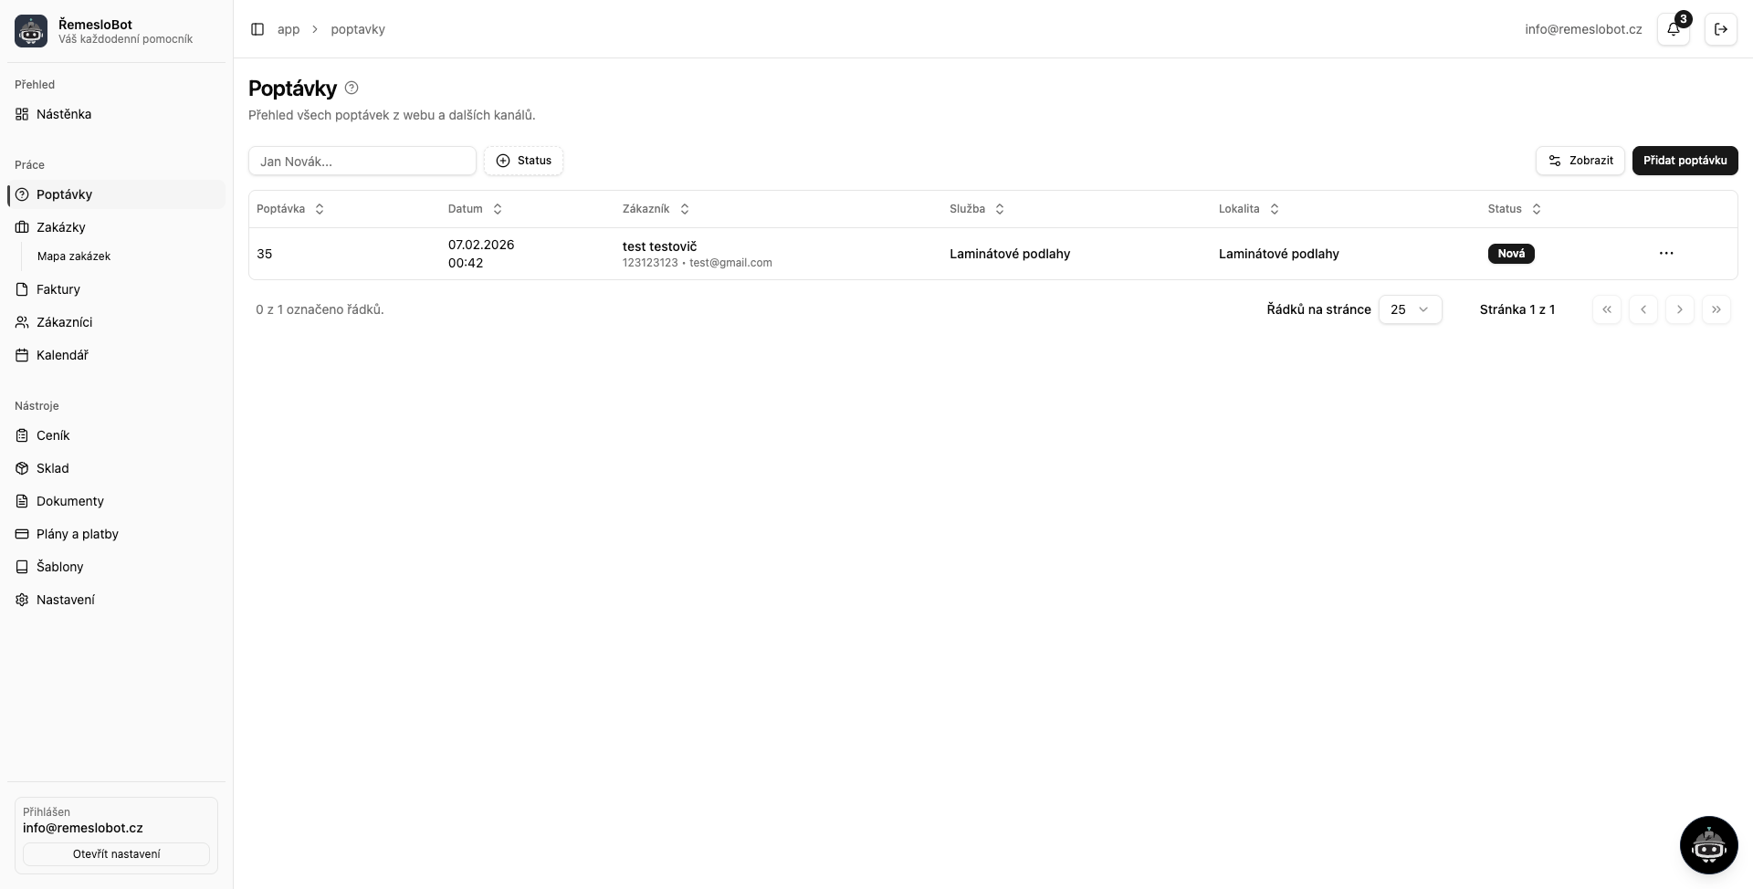Screen dimensions: 1753x889
Task: Open the Zobrazit column options
Action: (1580, 161)
